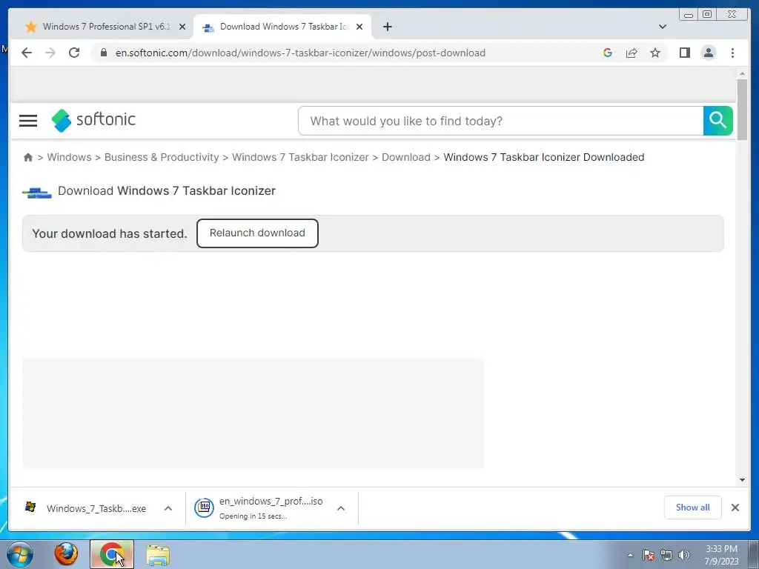Open the network tray icon
This screenshot has height=569, width=759.
click(x=666, y=555)
